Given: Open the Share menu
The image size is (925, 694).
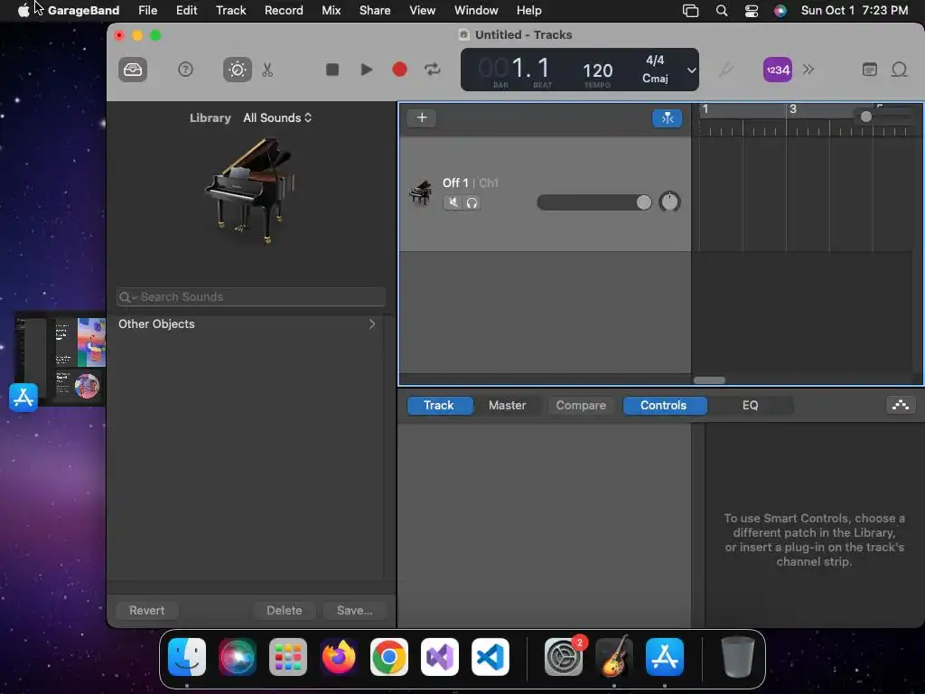Looking at the screenshot, I should 375,10.
